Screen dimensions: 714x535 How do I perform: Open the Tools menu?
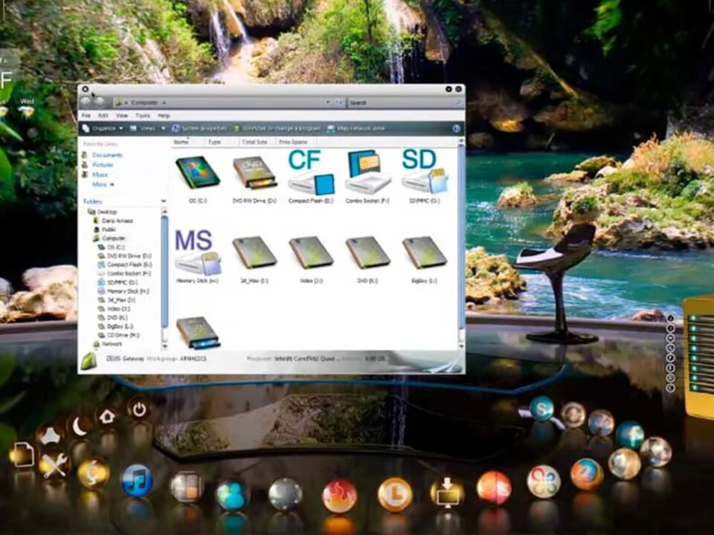pos(142,116)
